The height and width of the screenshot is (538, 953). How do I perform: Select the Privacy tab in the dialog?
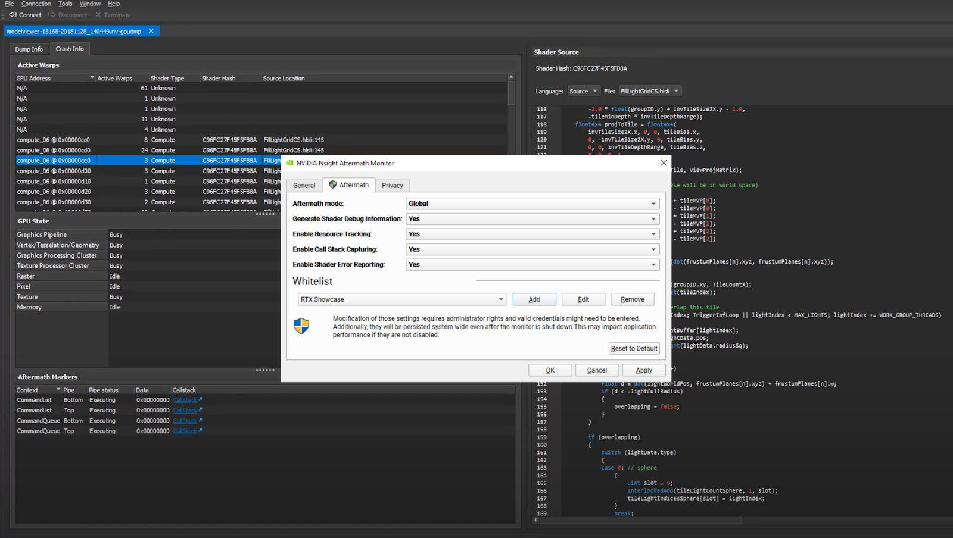click(x=393, y=186)
